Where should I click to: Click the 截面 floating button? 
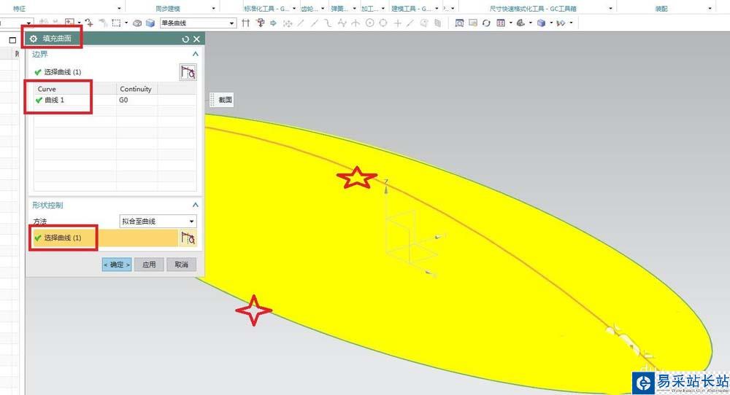tap(226, 100)
